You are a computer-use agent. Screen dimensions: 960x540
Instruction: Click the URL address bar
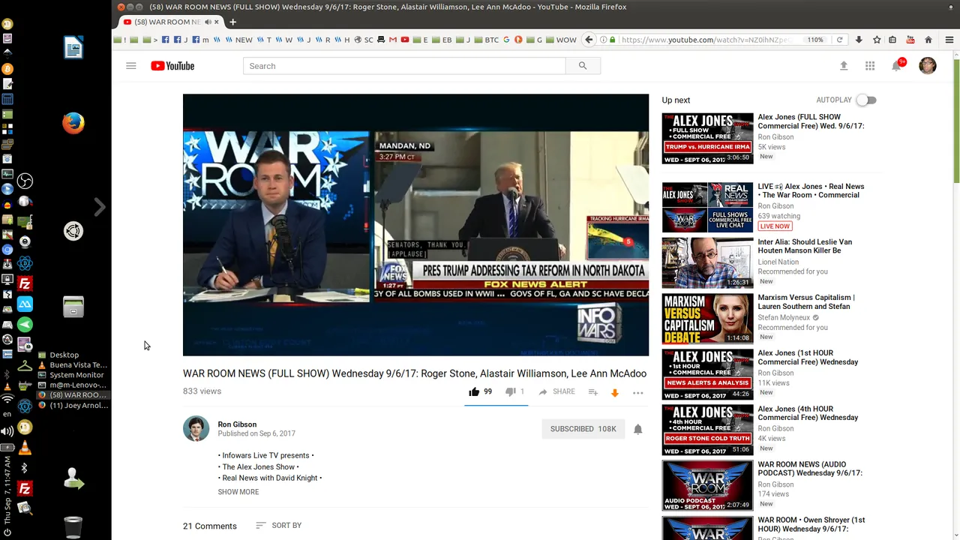click(x=705, y=40)
